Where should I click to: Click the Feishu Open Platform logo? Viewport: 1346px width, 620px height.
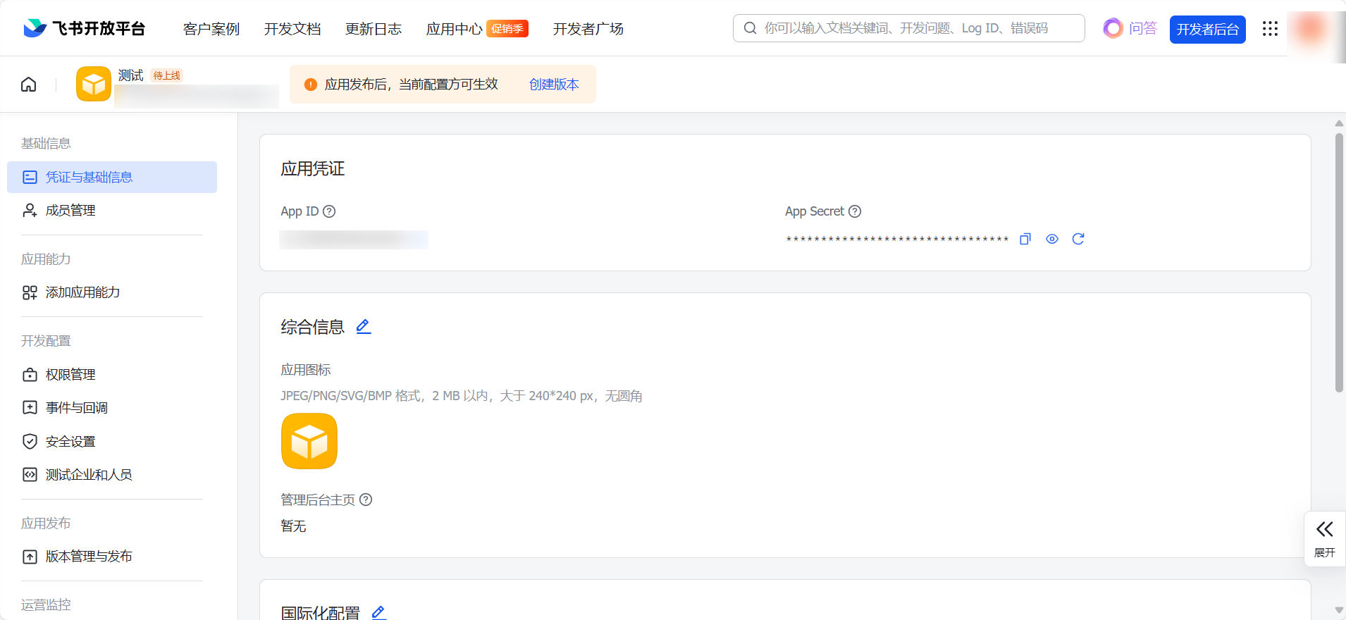[84, 28]
